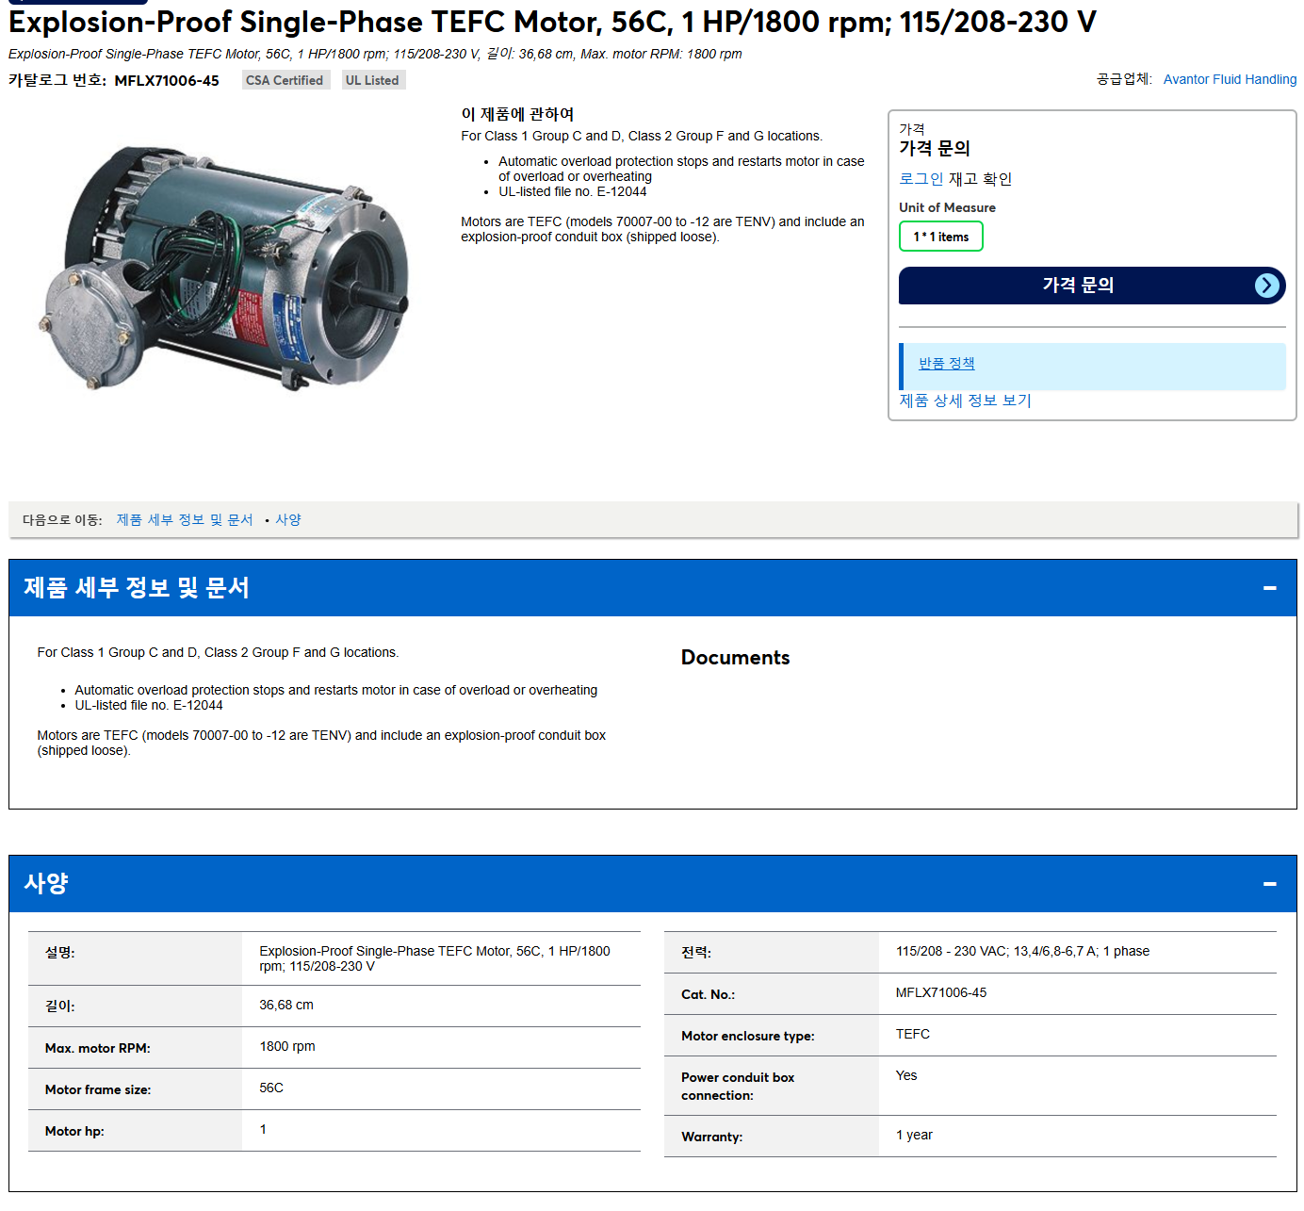Collapse the 사양 section with minus icon
This screenshot has height=1211, width=1304.
coord(1270,884)
